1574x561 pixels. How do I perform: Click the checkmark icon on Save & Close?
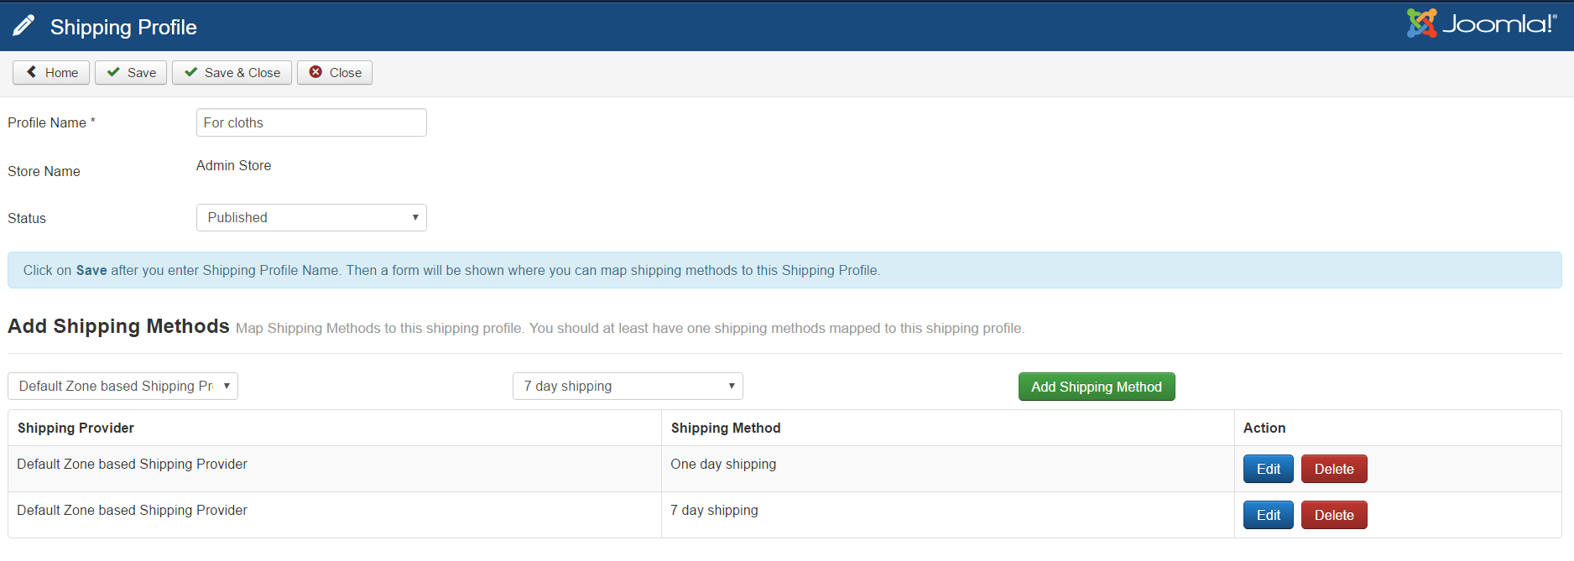tap(191, 72)
